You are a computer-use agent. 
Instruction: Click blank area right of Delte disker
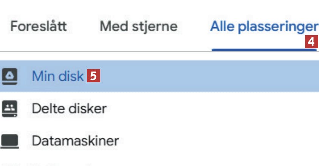click(x=208, y=109)
